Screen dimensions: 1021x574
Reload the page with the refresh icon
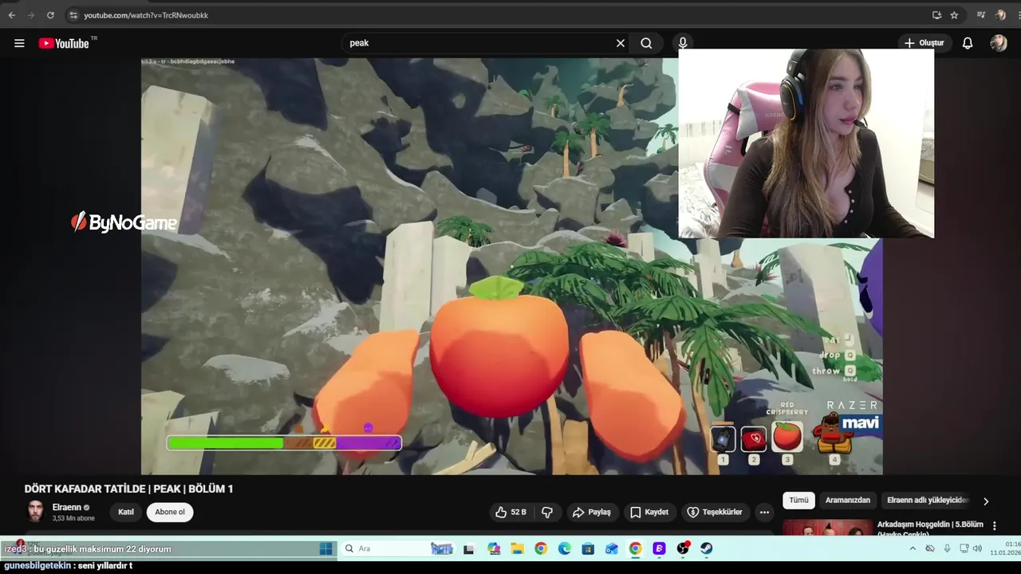50,15
